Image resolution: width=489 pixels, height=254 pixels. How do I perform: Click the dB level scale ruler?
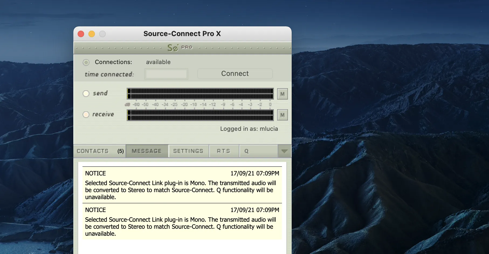pos(198,104)
